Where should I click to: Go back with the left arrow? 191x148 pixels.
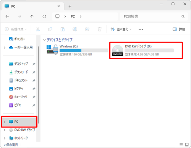pyautogui.click(x=7, y=16)
